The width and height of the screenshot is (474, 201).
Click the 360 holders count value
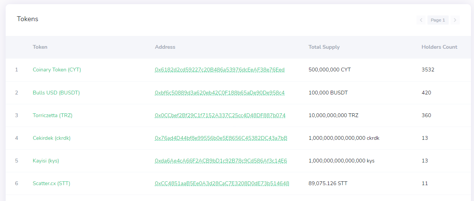(x=426, y=115)
